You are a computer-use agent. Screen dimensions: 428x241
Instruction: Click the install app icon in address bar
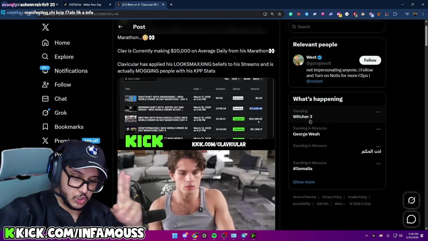[x=265, y=14]
